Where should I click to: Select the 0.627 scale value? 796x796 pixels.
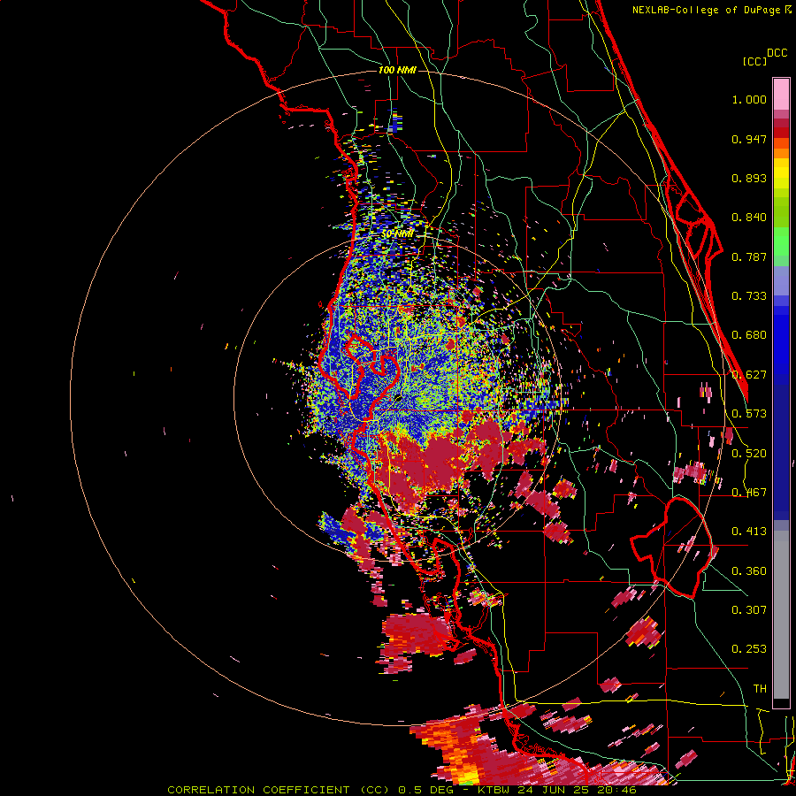click(x=749, y=375)
